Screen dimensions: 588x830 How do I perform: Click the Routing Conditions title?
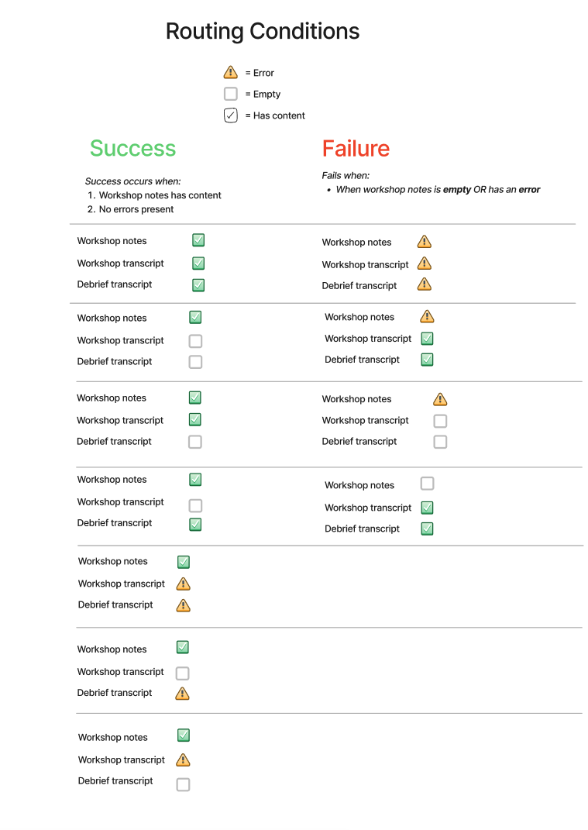(263, 31)
